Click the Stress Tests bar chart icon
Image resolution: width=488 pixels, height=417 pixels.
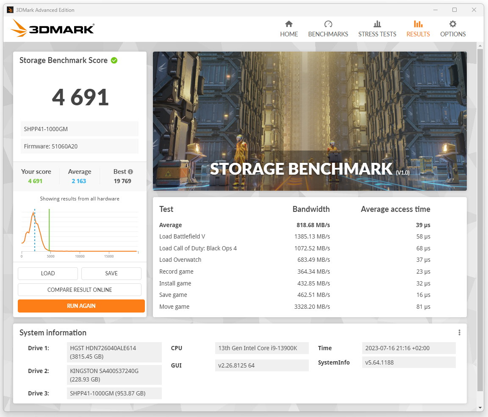(x=377, y=24)
